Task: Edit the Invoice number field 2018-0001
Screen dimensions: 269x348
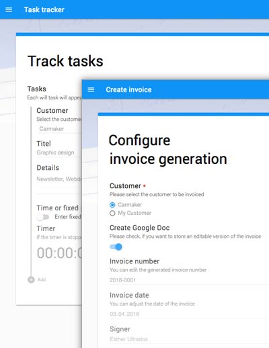Action: point(189,280)
